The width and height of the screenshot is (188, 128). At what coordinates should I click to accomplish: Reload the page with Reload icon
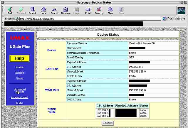coord(32,11)
